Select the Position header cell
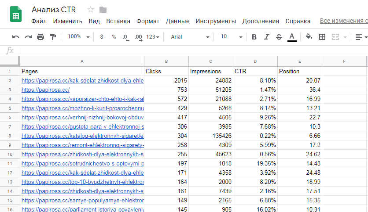This screenshot has height=212, width=368. point(300,71)
